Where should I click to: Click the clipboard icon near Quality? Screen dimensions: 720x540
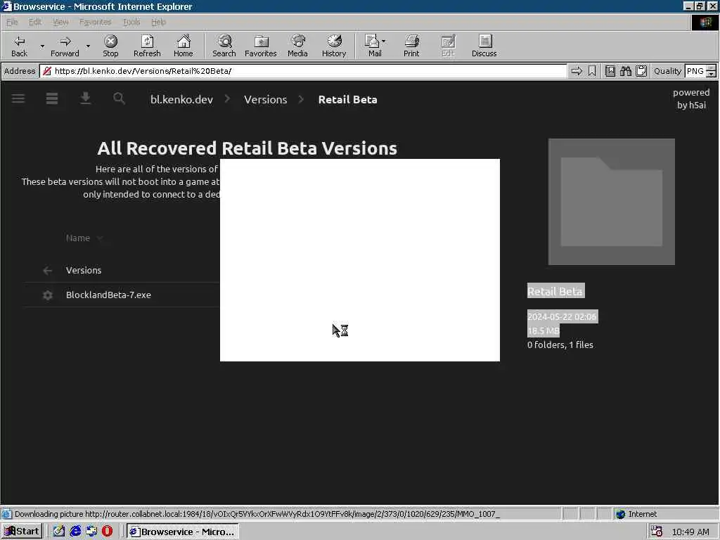(641, 71)
